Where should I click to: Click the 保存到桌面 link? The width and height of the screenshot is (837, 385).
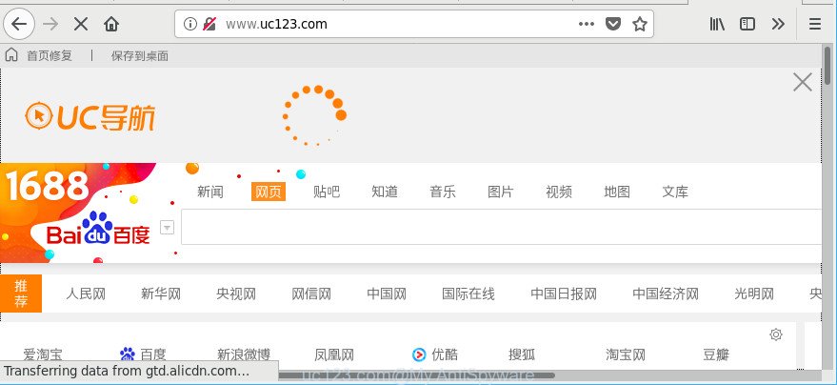140,55
